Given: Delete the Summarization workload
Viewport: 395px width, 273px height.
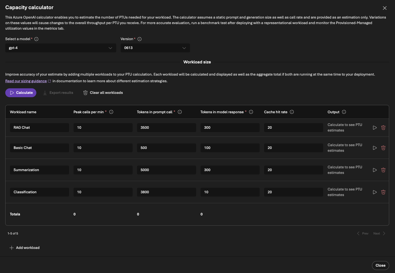Looking at the screenshot, I should click(x=383, y=170).
